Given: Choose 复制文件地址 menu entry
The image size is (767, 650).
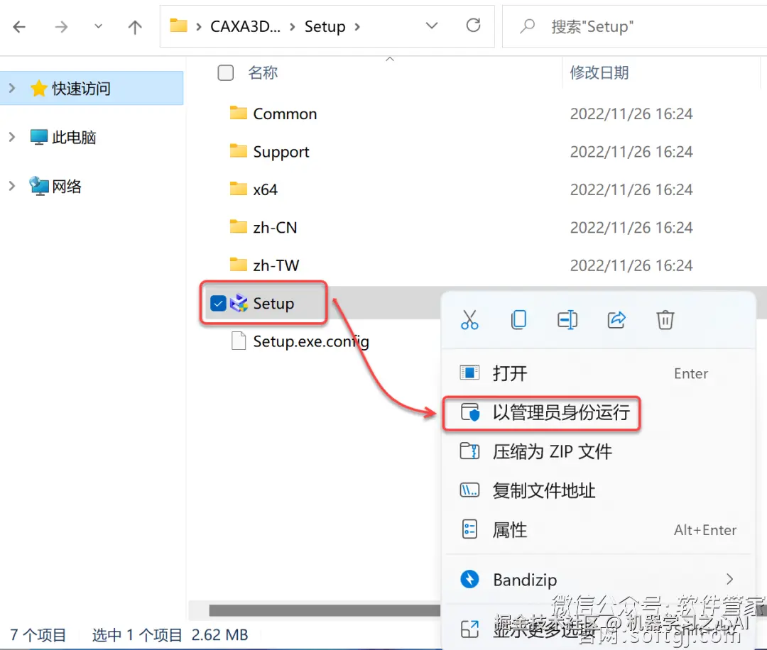Looking at the screenshot, I should (x=599, y=490).
